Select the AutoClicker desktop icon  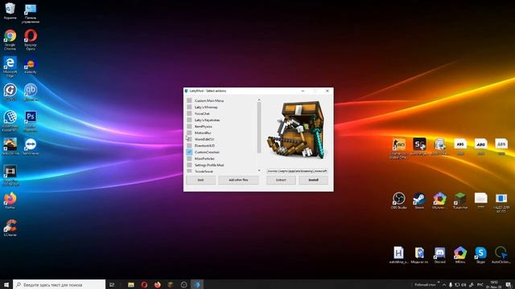(x=501, y=255)
